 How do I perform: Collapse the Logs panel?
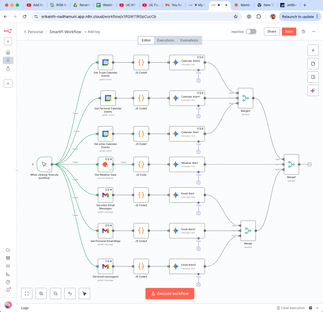pos(317,308)
